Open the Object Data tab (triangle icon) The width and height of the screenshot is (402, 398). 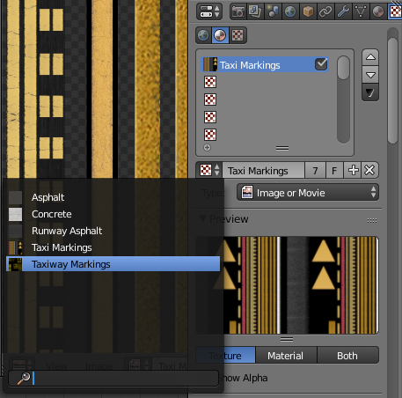click(x=361, y=11)
